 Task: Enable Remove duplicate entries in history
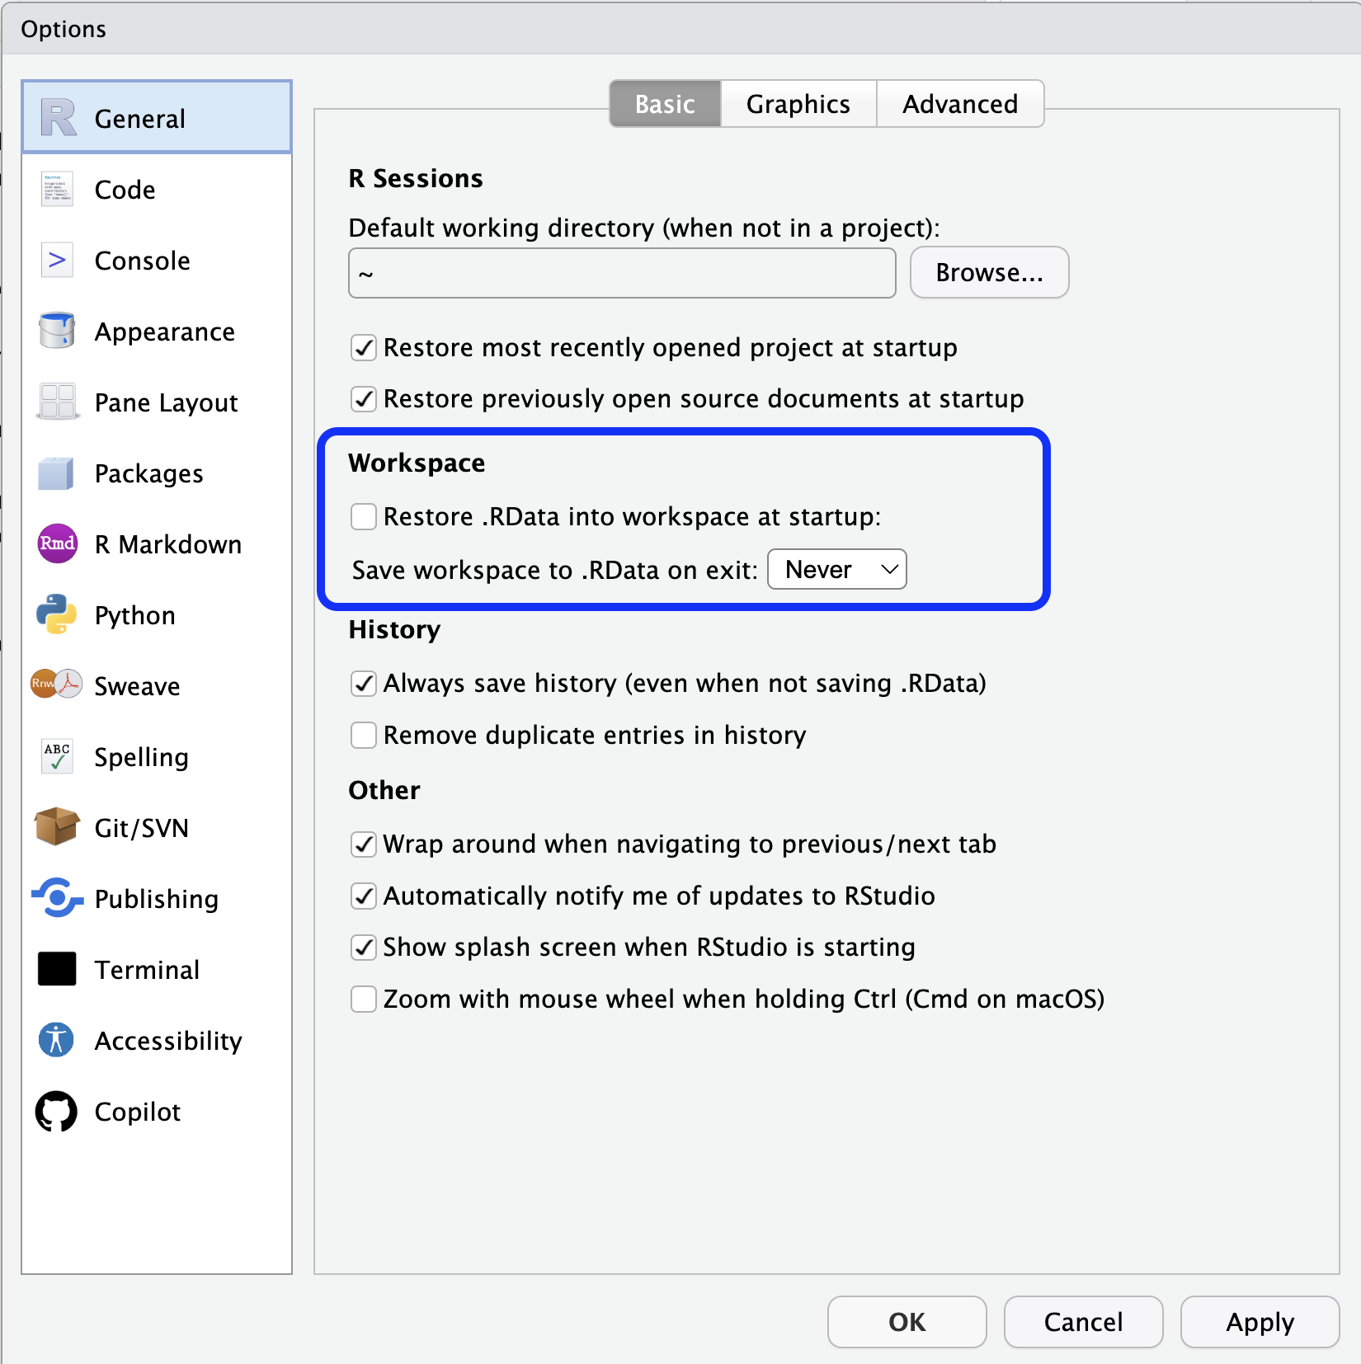click(363, 735)
